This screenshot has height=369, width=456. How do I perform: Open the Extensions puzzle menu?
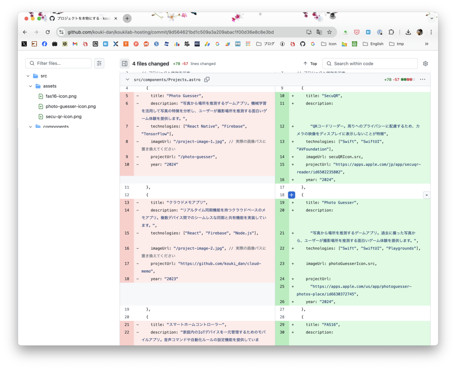click(391, 32)
